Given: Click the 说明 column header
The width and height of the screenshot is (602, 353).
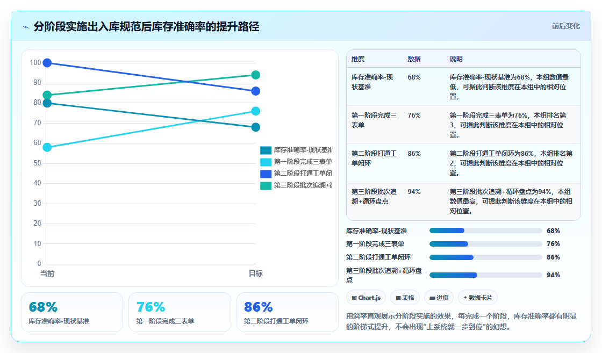Looking at the screenshot, I should click(456, 59).
